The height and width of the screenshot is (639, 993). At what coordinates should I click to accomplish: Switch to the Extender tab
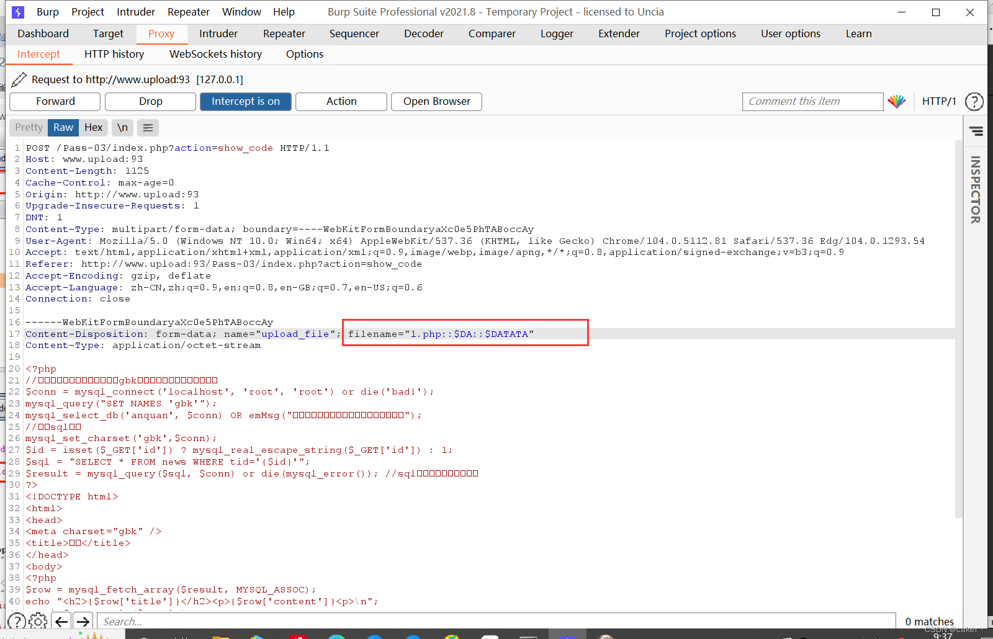tap(619, 34)
